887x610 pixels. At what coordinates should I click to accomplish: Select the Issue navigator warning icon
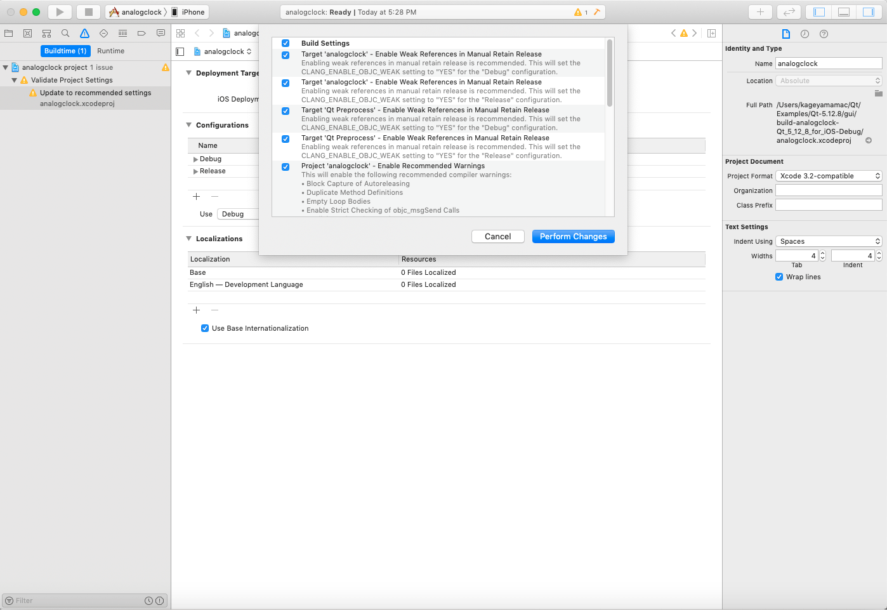[x=84, y=33]
